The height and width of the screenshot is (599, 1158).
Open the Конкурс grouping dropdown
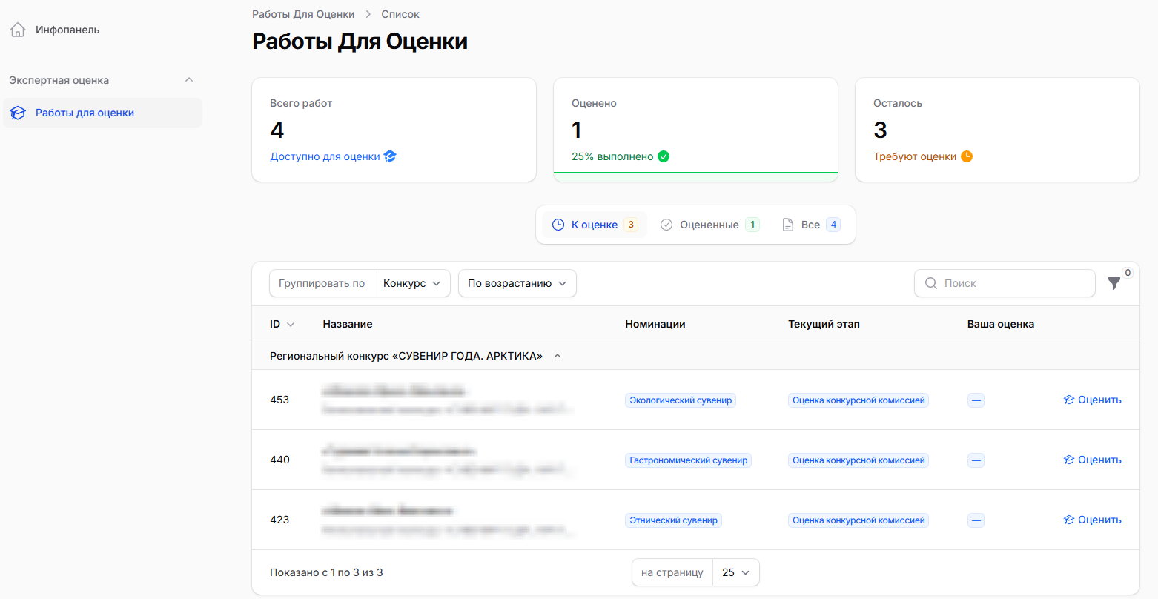412,283
